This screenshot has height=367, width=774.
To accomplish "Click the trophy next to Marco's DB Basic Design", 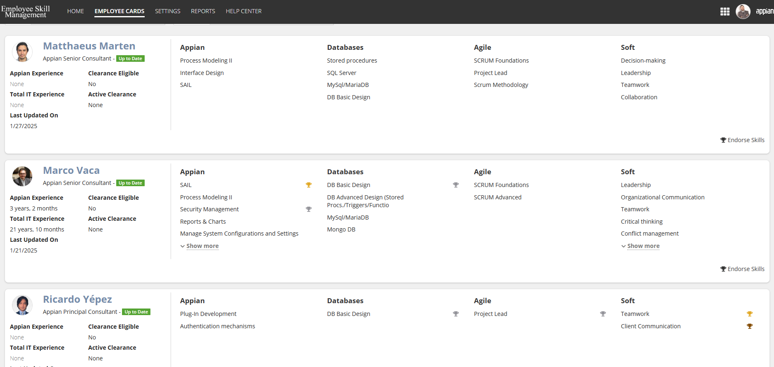I will tap(456, 185).
